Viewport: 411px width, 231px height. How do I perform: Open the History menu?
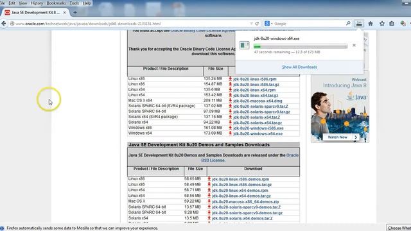tap(37, 3)
